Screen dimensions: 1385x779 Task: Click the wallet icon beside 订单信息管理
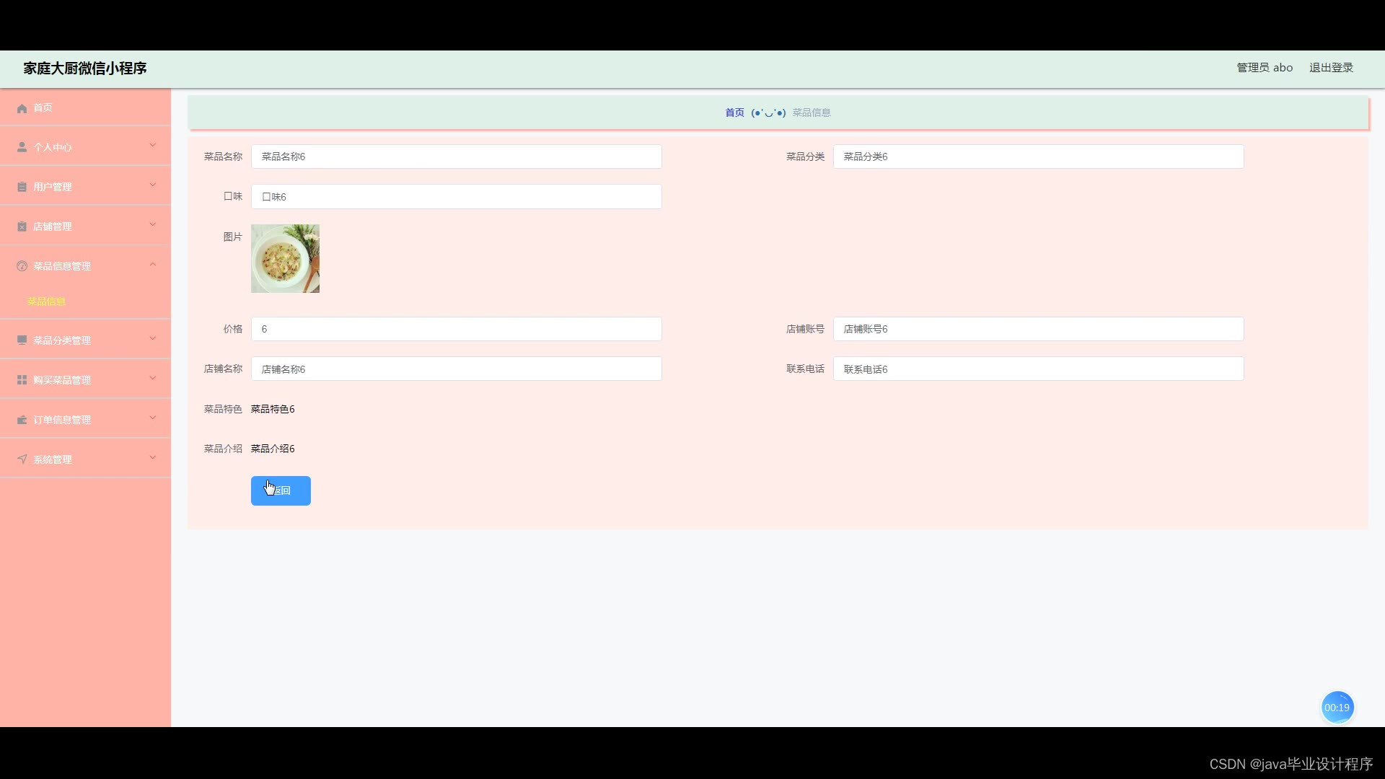22,420
